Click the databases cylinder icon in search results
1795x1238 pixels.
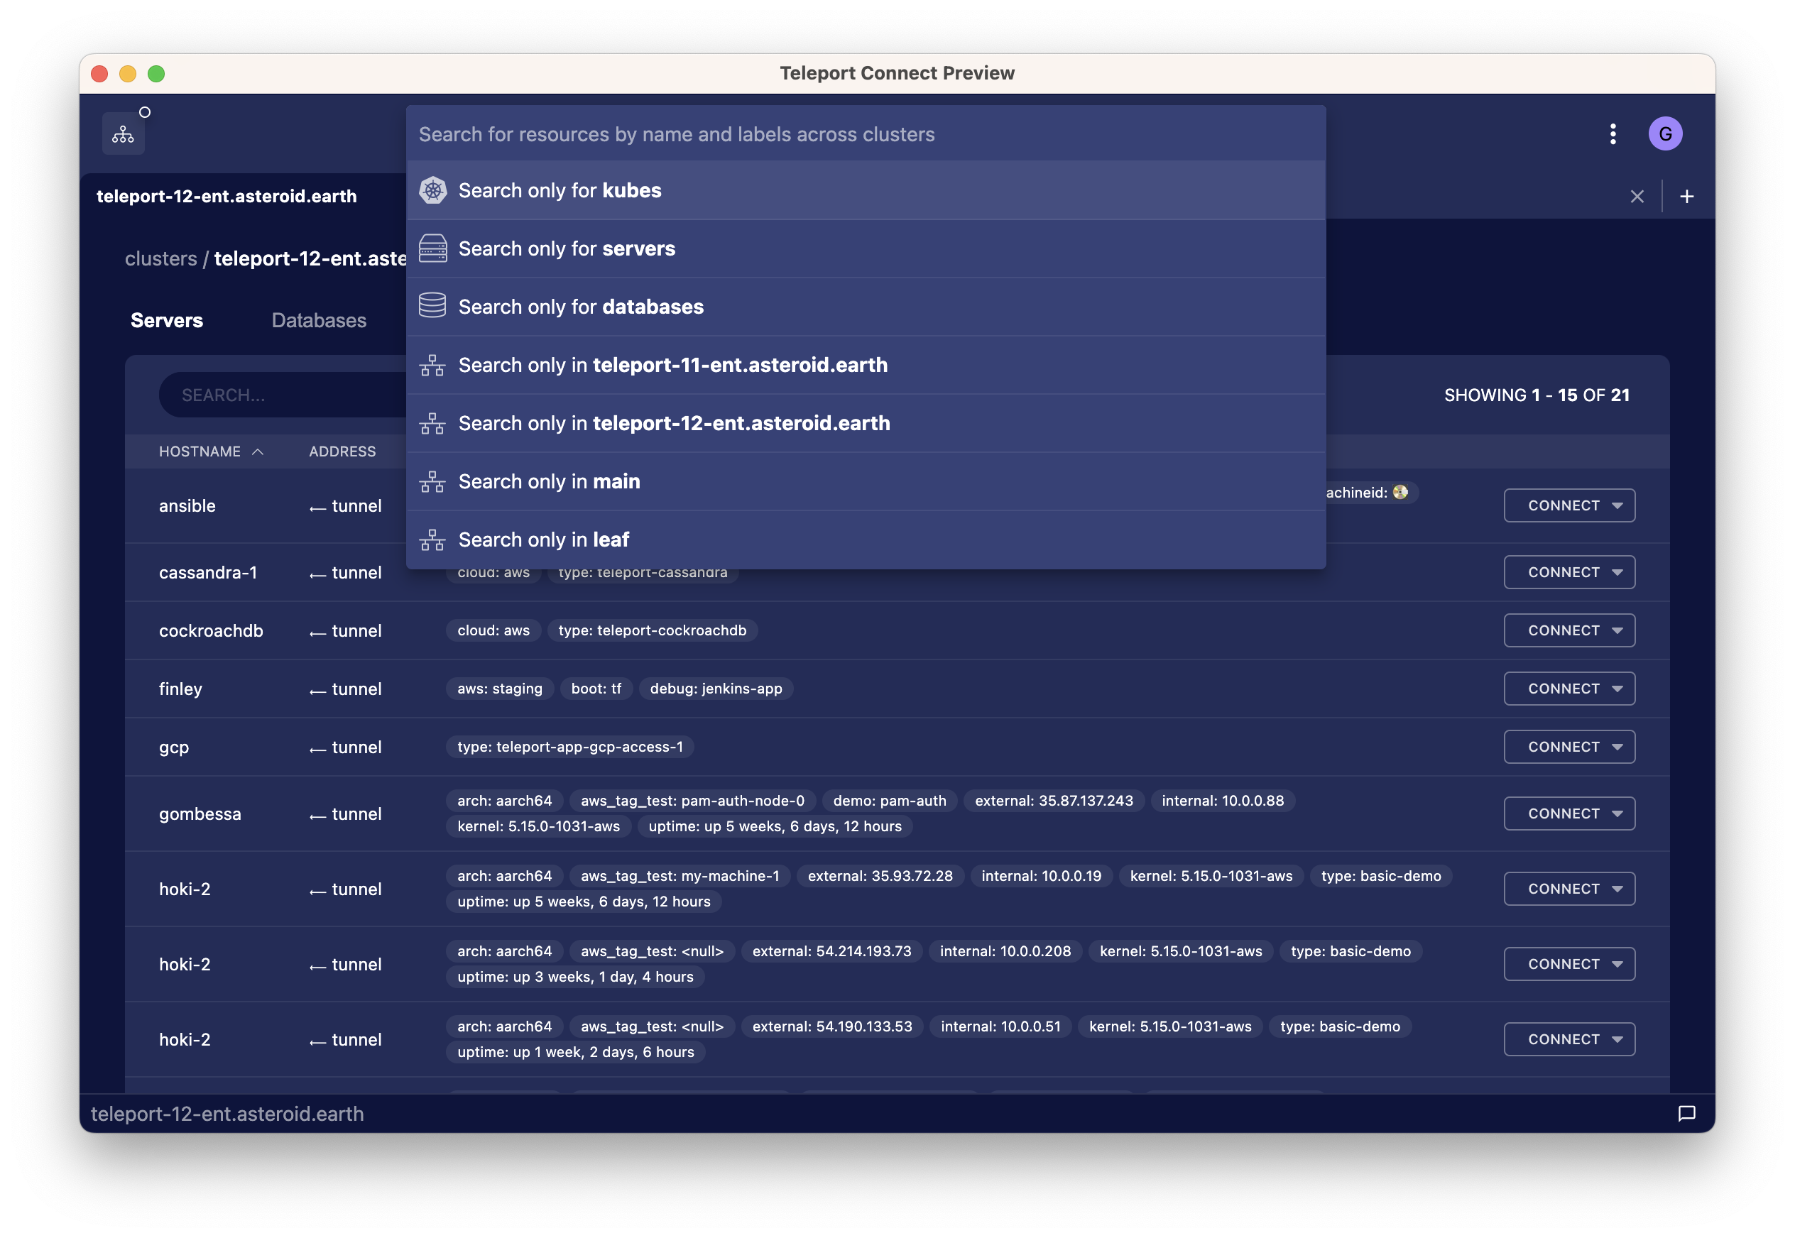pyautogui.click(x=433, y=307)
